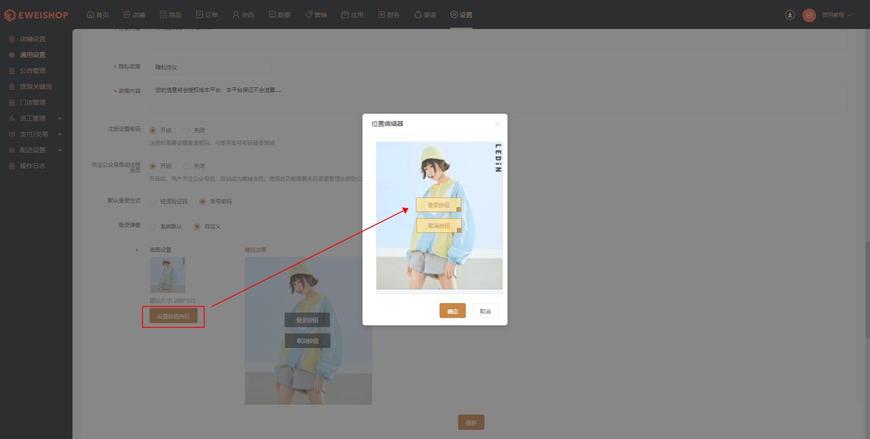Select 短信验证码 login method
The height and width of the screenshot is (439, 870).
click(x=169, y=202)
